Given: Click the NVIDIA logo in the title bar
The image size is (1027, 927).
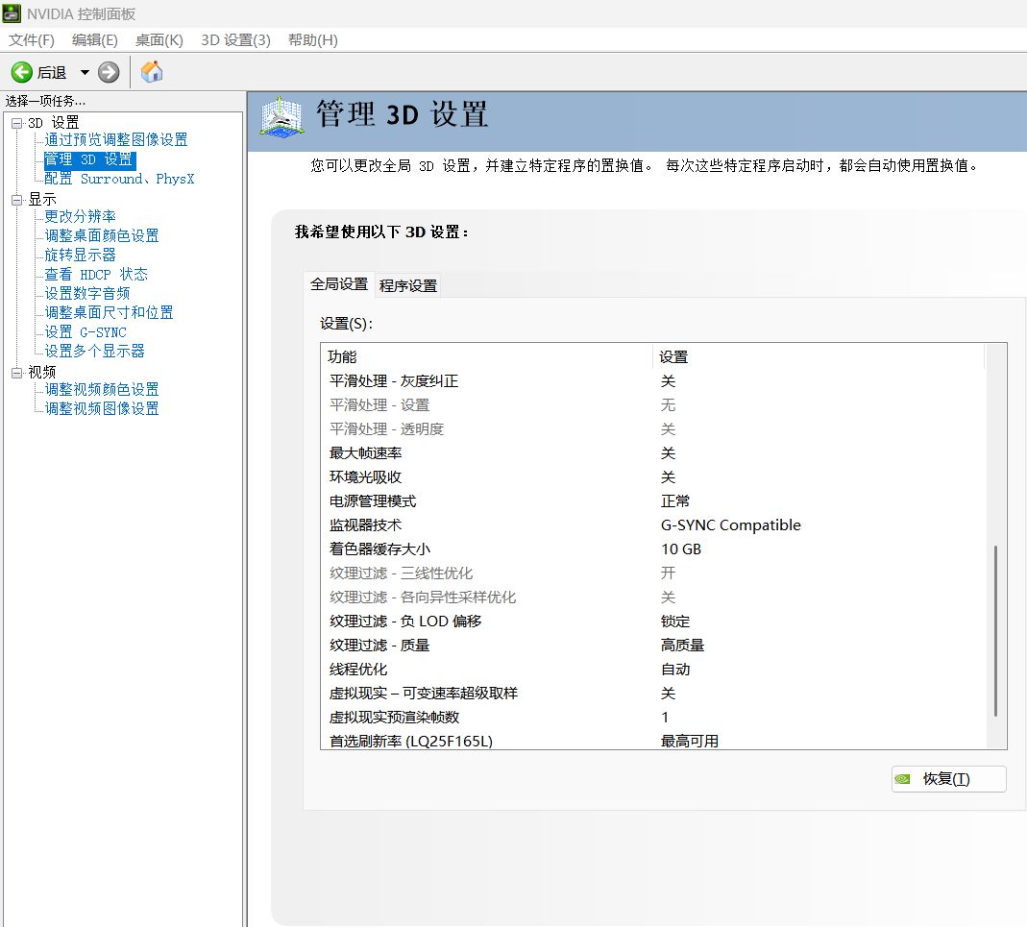Looking at the screenshot, I should tap(12, 13).
